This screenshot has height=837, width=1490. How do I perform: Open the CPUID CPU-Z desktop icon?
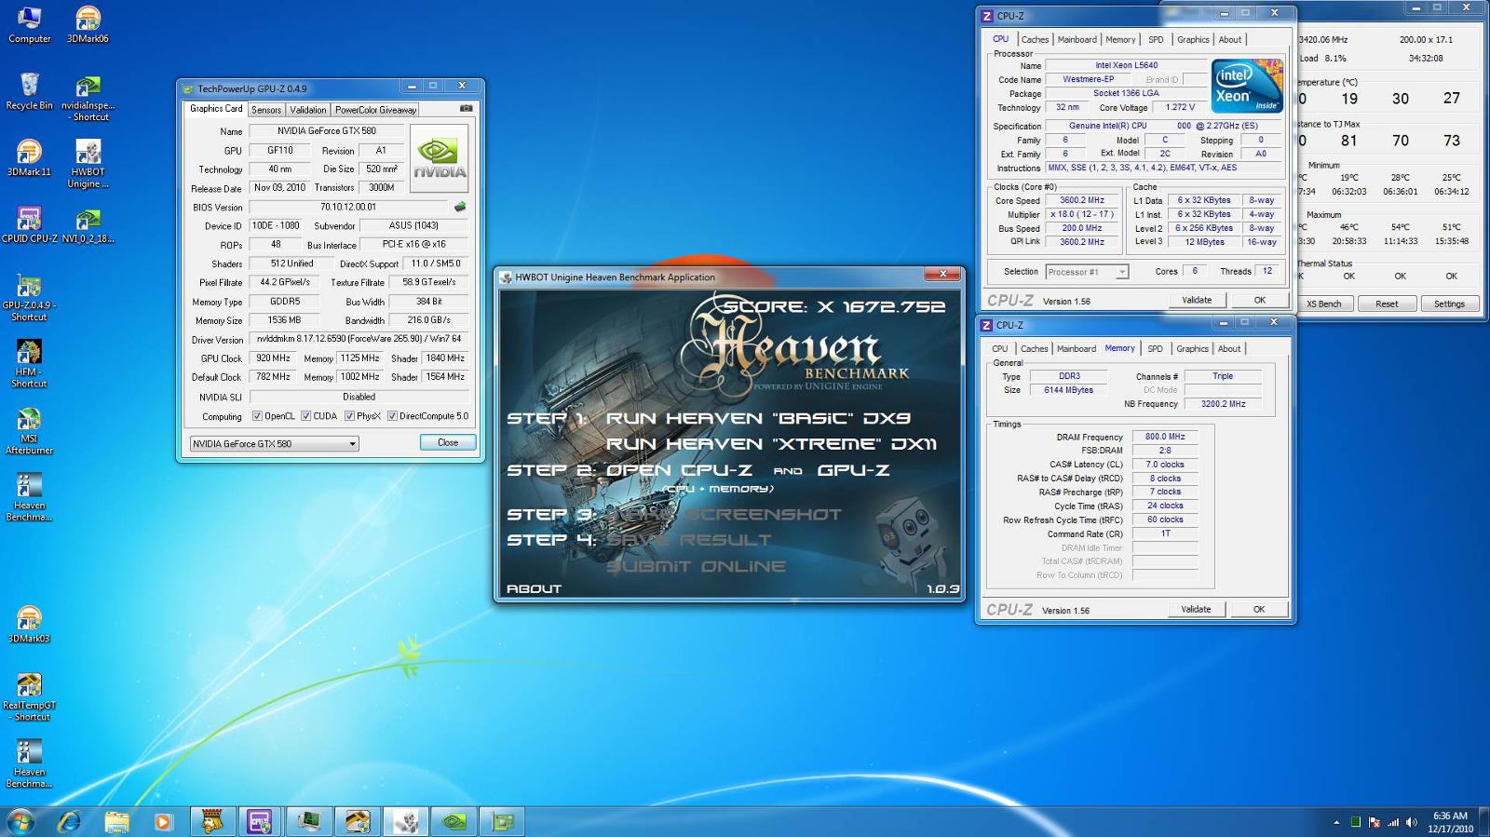click(29, 224)
